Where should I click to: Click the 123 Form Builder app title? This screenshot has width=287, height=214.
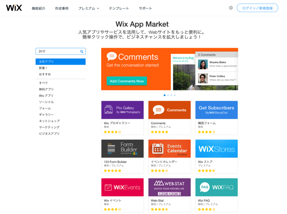[115, 162]
